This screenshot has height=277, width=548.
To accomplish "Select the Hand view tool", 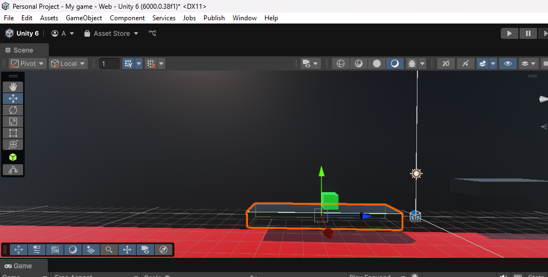I will click(13, 86).
